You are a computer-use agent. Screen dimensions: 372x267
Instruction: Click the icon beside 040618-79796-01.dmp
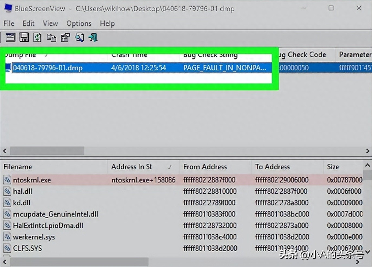[x=8, y=67]
